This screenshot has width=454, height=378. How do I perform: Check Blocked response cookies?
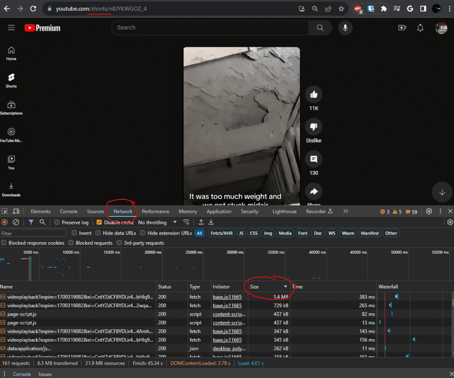click(4, 243)
